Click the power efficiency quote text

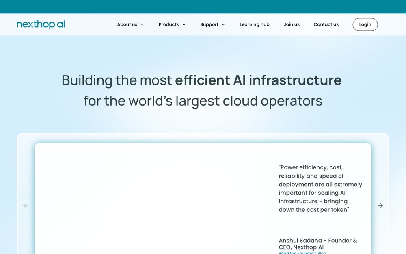click(320, 189)
